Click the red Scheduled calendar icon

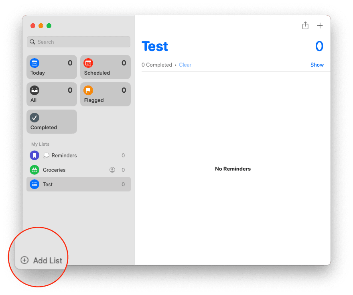click(x=88, y=63)
